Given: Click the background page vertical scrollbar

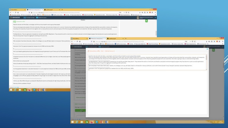Looking at the screenshot, I should pos(156,33).
